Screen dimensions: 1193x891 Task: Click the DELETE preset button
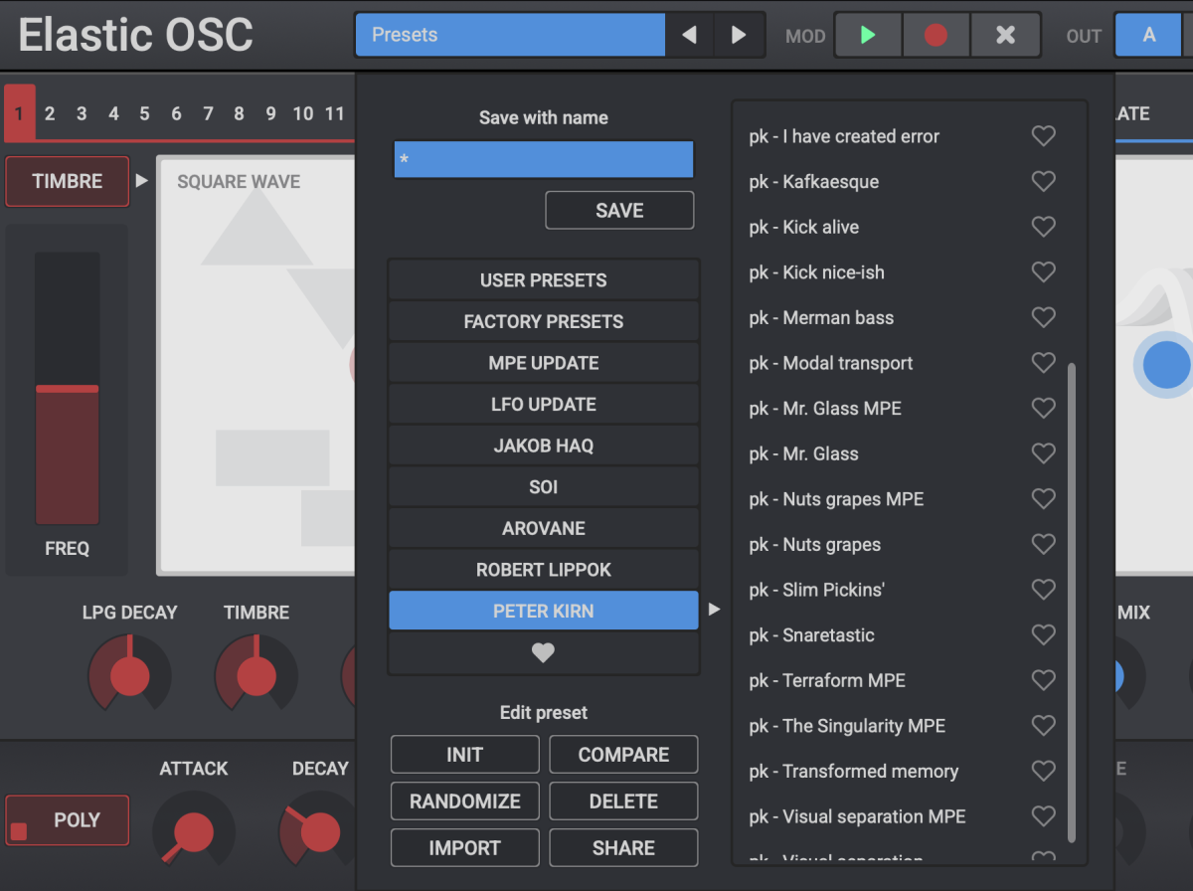click(623, 801)
